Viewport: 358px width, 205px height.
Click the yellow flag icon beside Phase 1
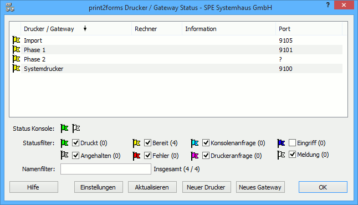(x=16, y=49)
